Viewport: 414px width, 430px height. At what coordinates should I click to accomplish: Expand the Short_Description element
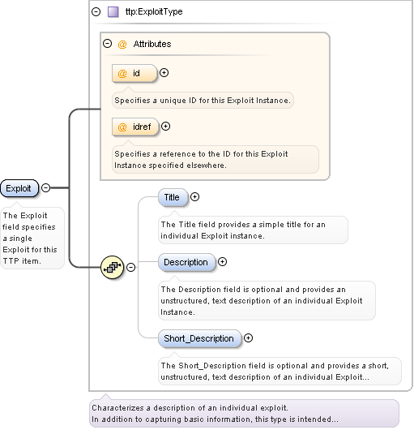point(249,338)
